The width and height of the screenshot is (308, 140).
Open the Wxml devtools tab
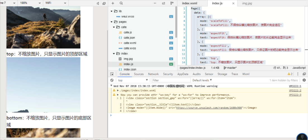click(246, 74)
